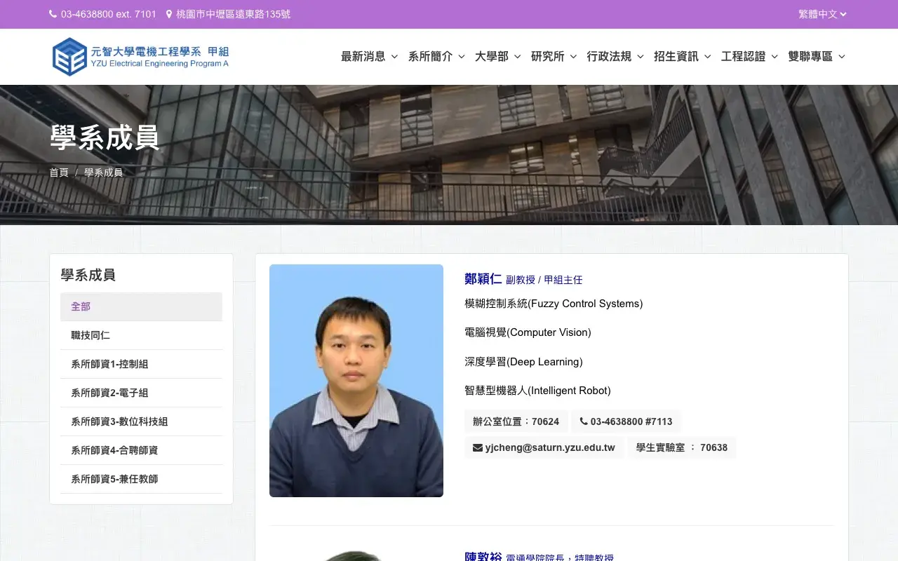Click the sidebar 學系成員 heading

pos(88,275)
